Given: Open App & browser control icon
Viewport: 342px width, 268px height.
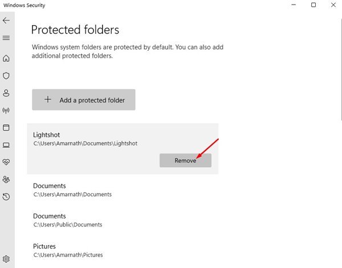Looking at the screenshot, I should (x=6, y=128).
